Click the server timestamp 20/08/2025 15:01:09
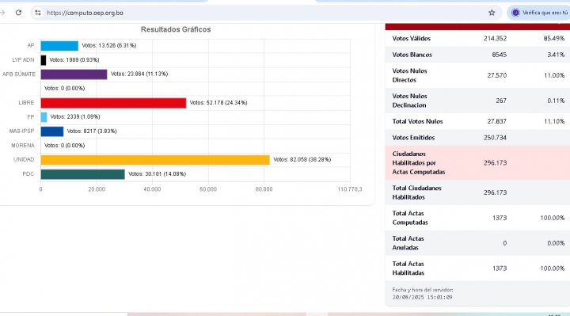 pyautogui.click(x=423, y=298)
